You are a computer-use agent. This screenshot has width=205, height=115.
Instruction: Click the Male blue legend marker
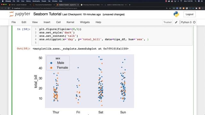tap(51, 63)
